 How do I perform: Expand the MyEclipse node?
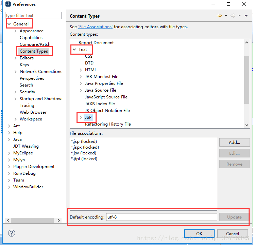(x=9, y=153)
